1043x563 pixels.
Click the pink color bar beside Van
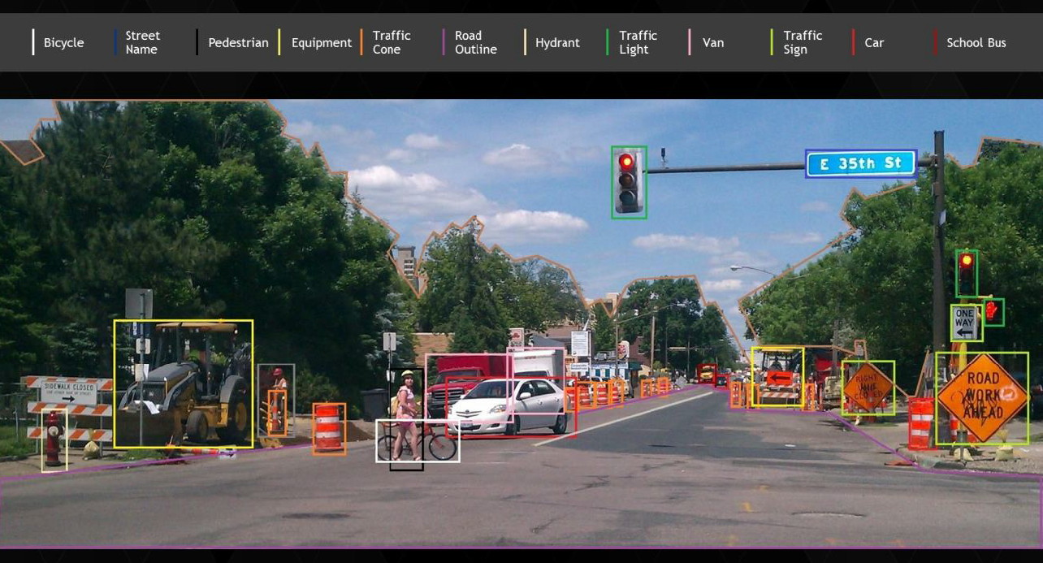coord(690,42)
